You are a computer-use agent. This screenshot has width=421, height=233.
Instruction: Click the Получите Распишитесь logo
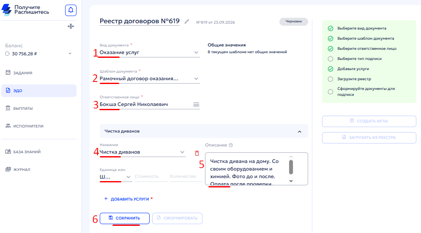25,10
